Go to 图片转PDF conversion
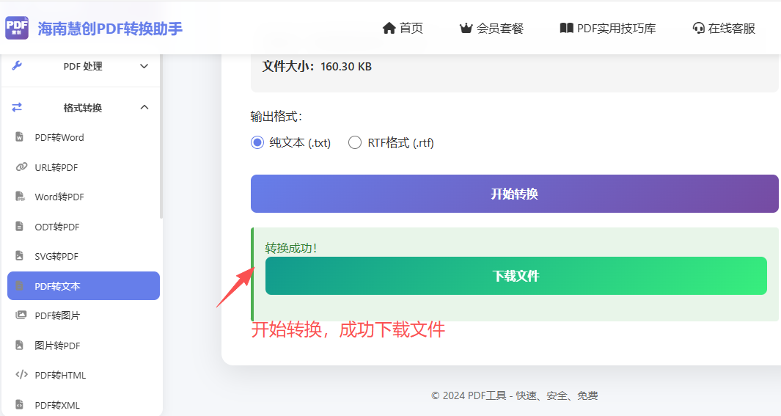Viewport: 781px width, 416px height. [83, 346]
